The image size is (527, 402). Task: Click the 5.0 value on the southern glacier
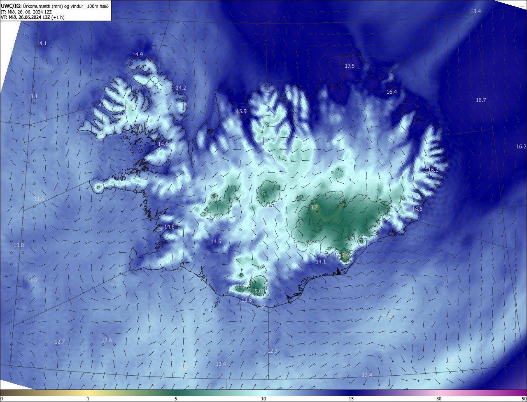pyautogui.click(x=258, y=291)
